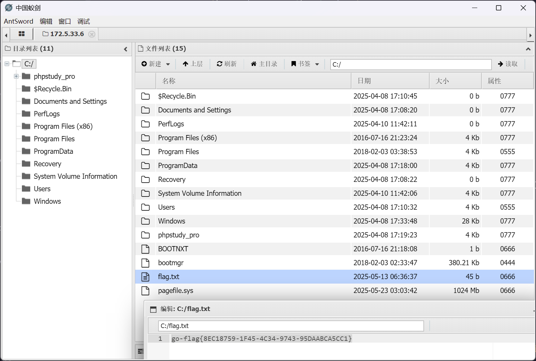The height and width of the screenshot is (361, 536).
Task: Close the 172.5.33.6 tab
Action: click(x=92, y=34)
